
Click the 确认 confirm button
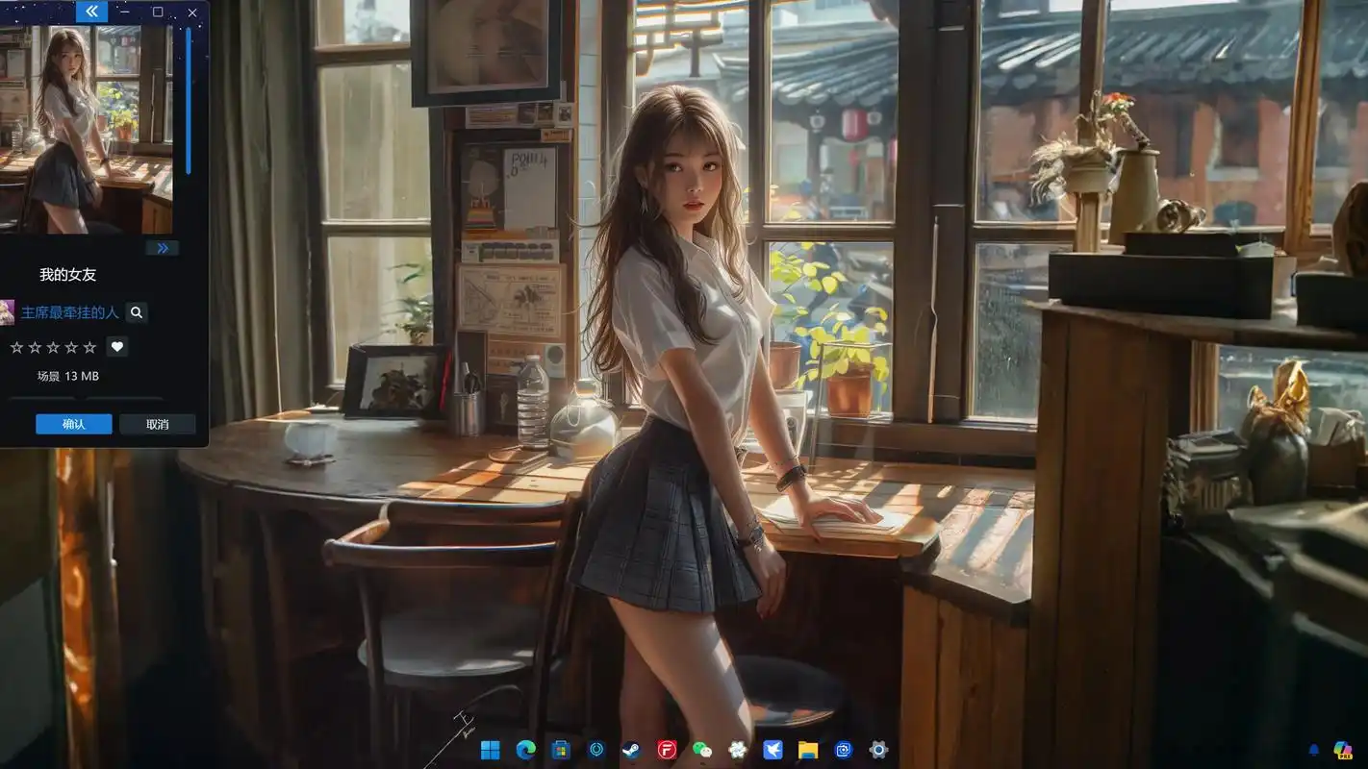73,424
